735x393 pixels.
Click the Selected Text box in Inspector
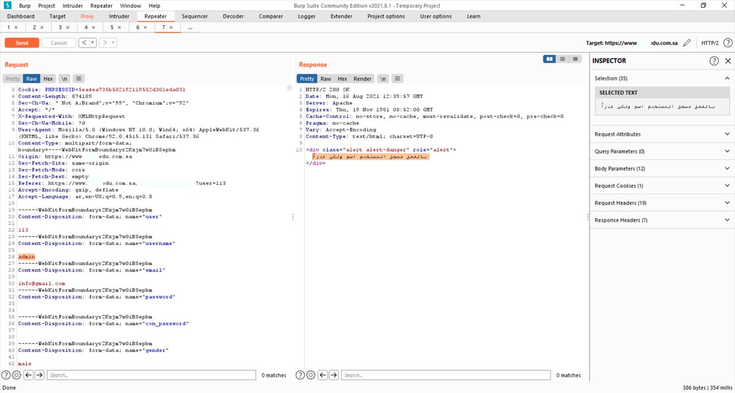coord(663,106)
